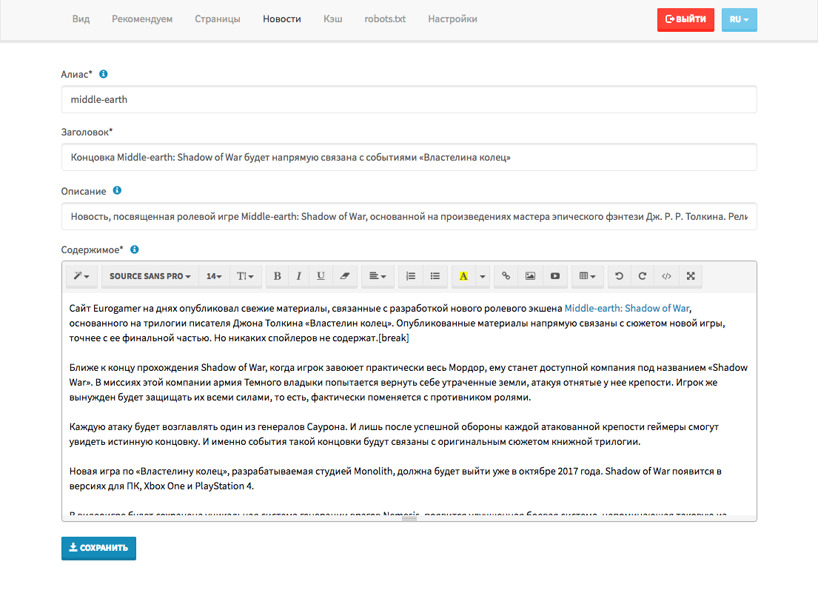
Task: Switch the editor to code view
Action: [x=666, y=276]
